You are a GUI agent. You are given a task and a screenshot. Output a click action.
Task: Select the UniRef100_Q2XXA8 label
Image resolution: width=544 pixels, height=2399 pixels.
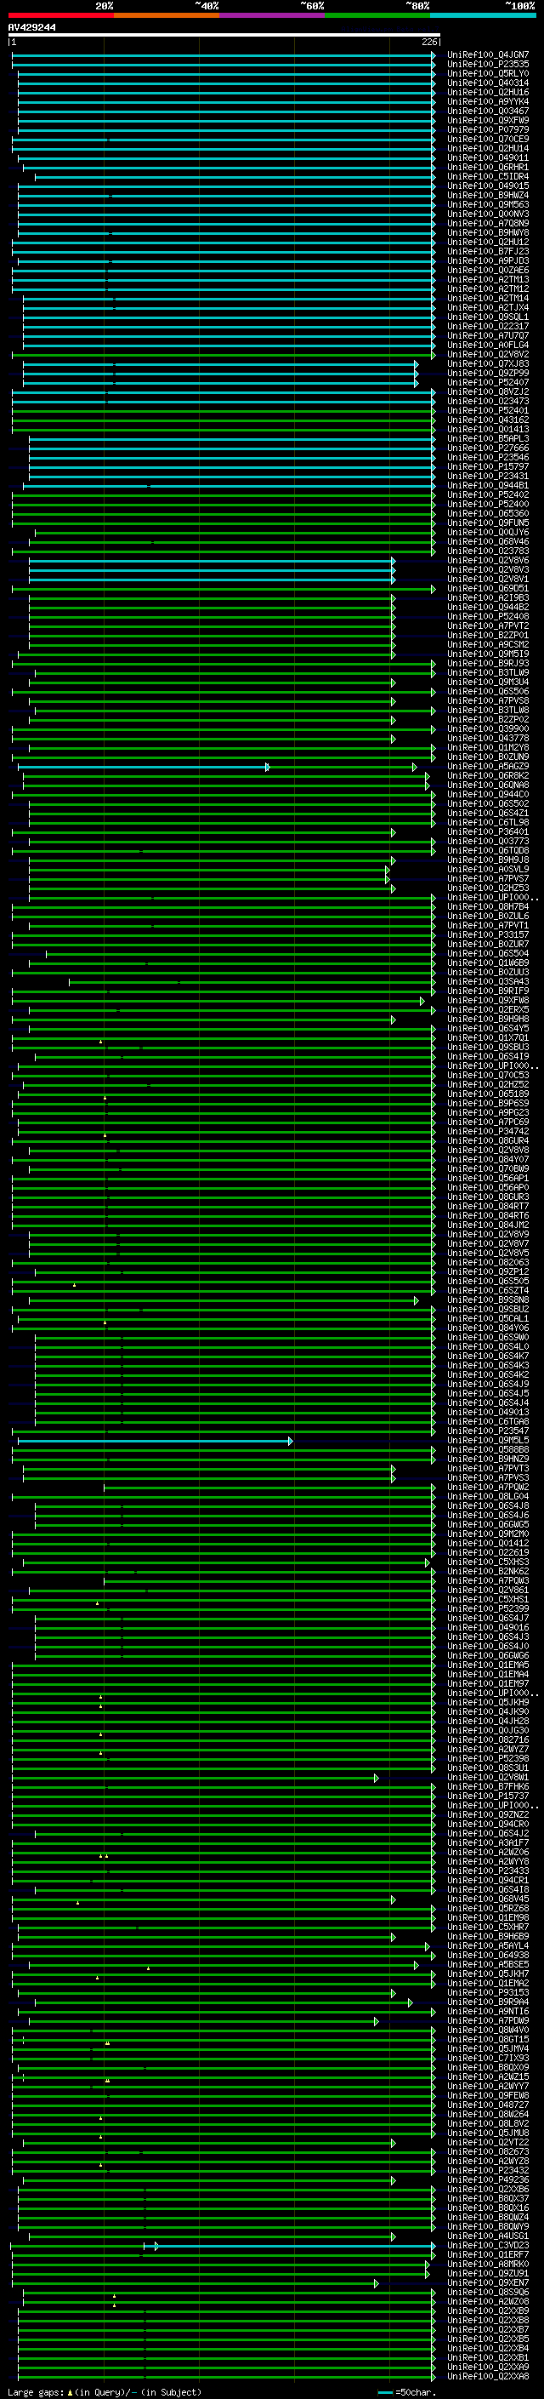(x=488, y=2378)
